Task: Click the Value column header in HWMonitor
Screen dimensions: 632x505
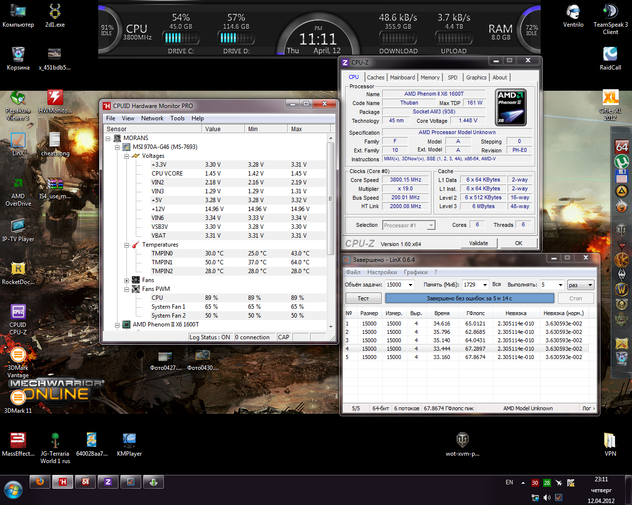Action: [223, 129]
